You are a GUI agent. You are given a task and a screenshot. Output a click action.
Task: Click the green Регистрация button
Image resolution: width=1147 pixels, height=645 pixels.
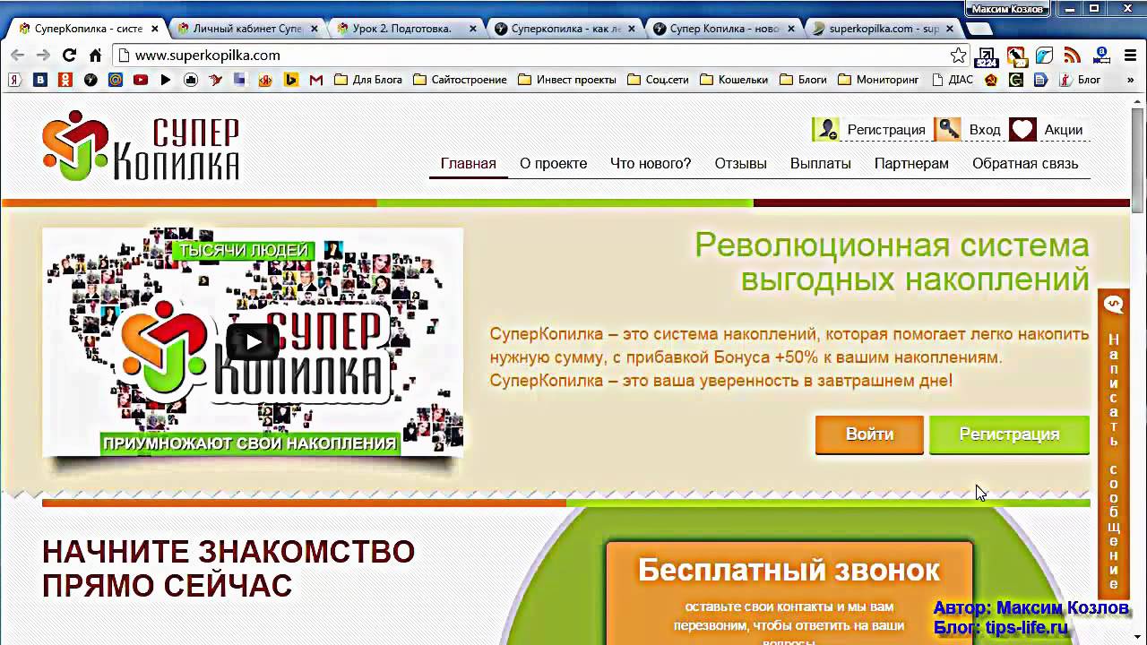[1009, 434]
